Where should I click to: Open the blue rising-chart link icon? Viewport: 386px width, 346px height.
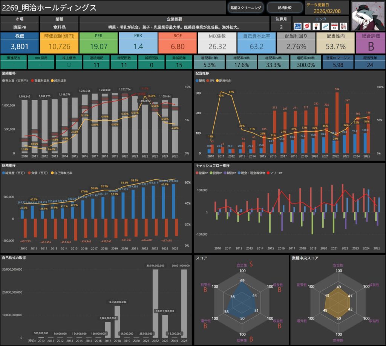[325, 26]
